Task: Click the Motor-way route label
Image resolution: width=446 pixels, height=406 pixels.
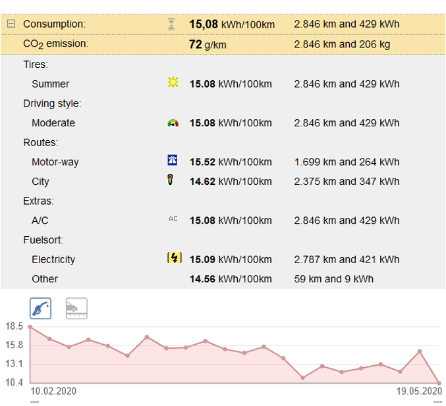Action: 55,162
